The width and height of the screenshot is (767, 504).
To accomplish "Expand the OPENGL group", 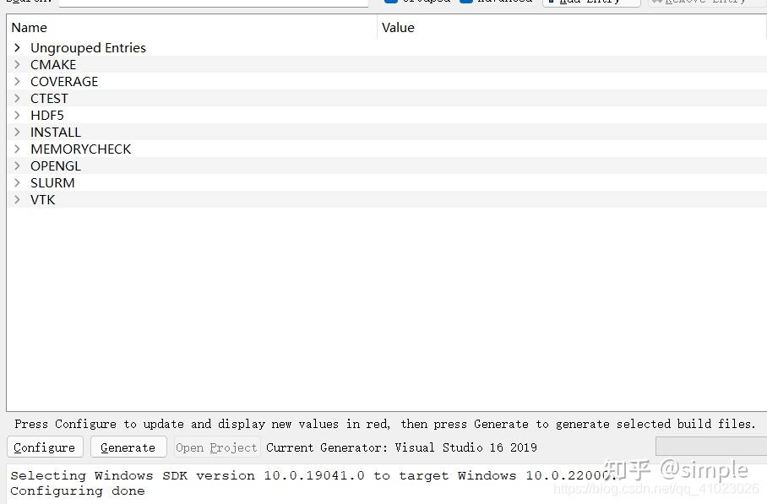I will click(x=17, y=165).
